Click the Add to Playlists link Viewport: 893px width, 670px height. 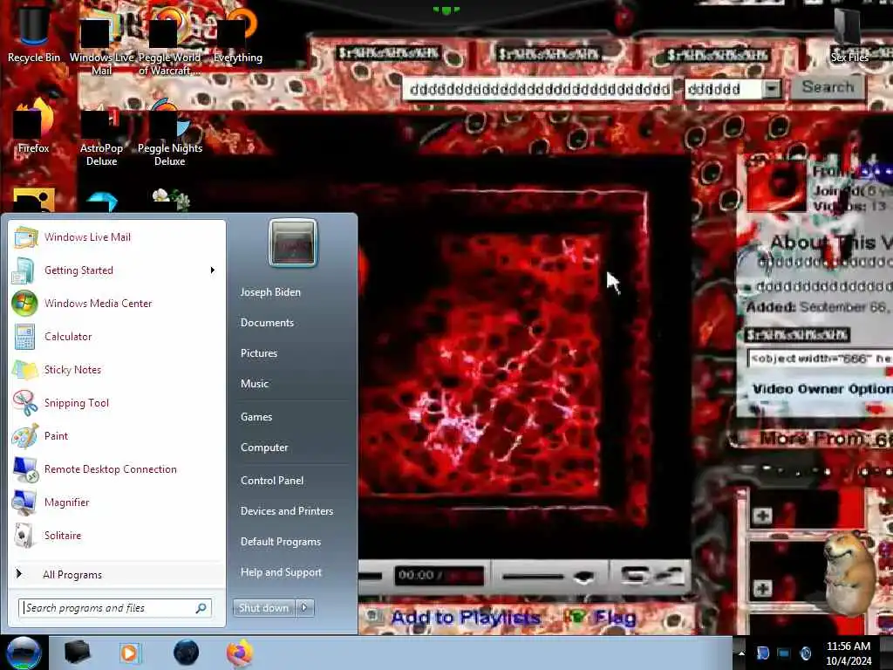point(466,617)
